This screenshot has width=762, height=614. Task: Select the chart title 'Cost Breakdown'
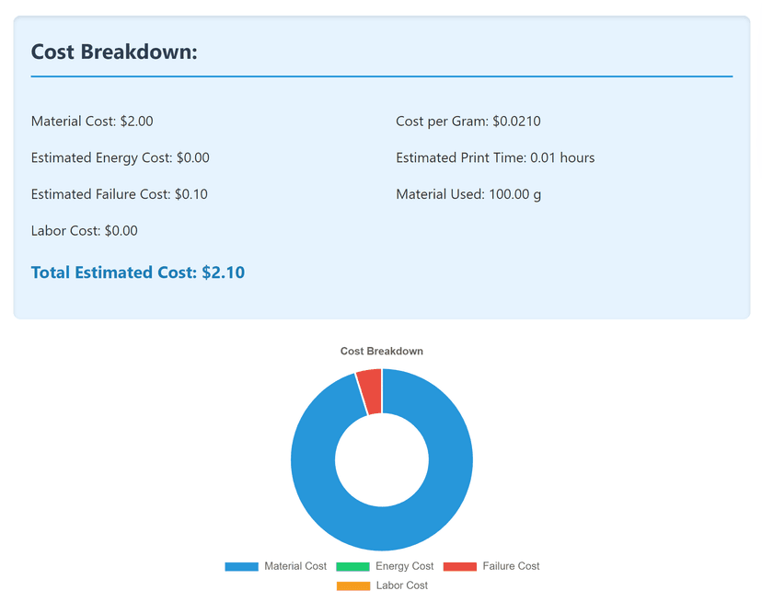point(382,351)
